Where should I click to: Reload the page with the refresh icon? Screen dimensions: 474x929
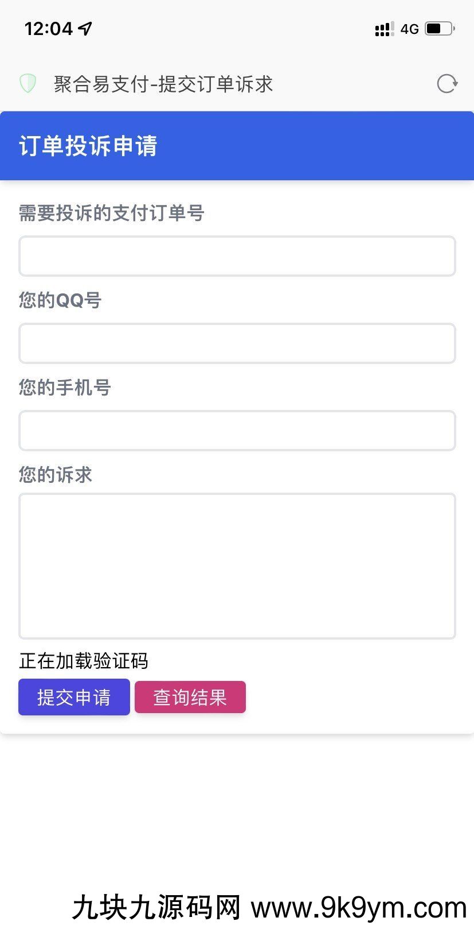pyautogui.click(x=446, y=84)
